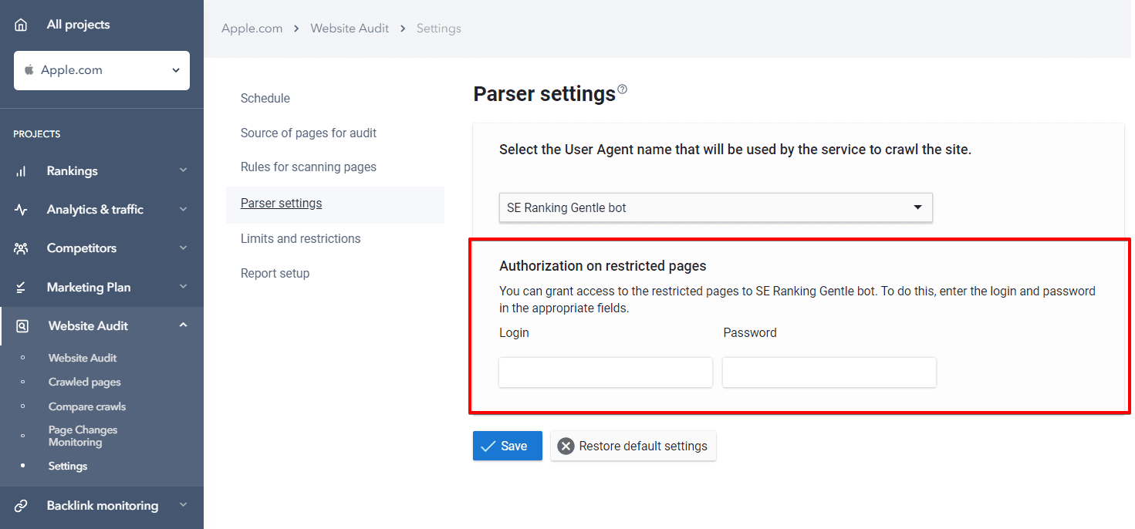This screenshot has height=529, width=1135.
Task: Click the All projects link
Action: (x=78, y=25)
